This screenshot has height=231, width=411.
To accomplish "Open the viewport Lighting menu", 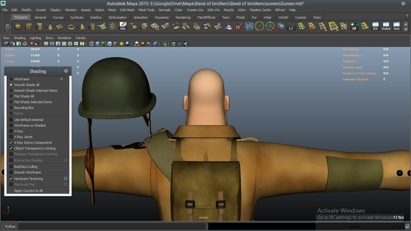I will (35, 38).
